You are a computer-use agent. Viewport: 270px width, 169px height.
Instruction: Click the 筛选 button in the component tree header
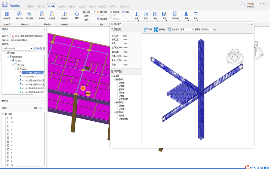point(35,108)
